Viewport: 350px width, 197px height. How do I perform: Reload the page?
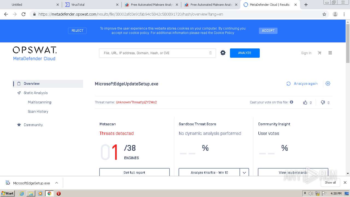pos(24,14)
